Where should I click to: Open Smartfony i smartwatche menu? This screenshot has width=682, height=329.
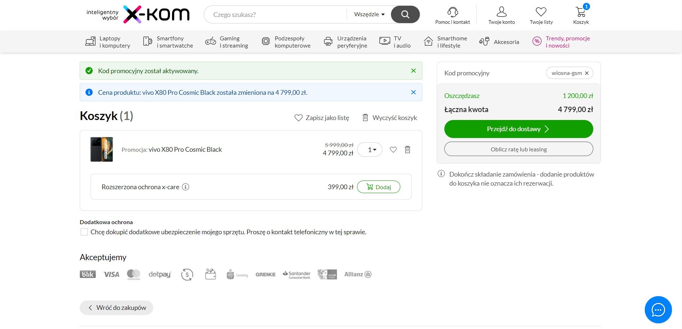click(x=168, y=42)
